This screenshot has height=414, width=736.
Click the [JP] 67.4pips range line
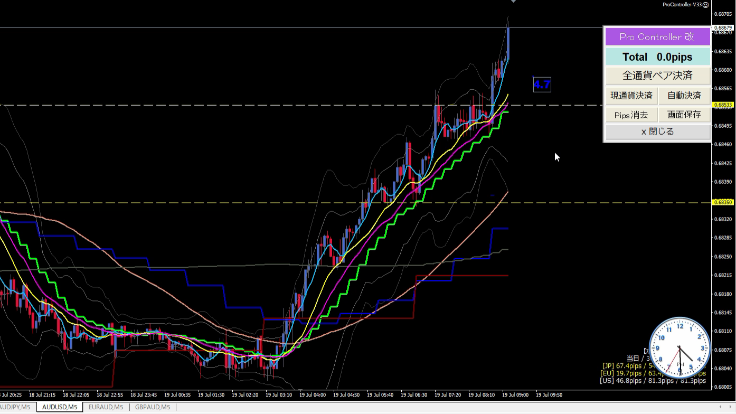(x=653, y=366)
